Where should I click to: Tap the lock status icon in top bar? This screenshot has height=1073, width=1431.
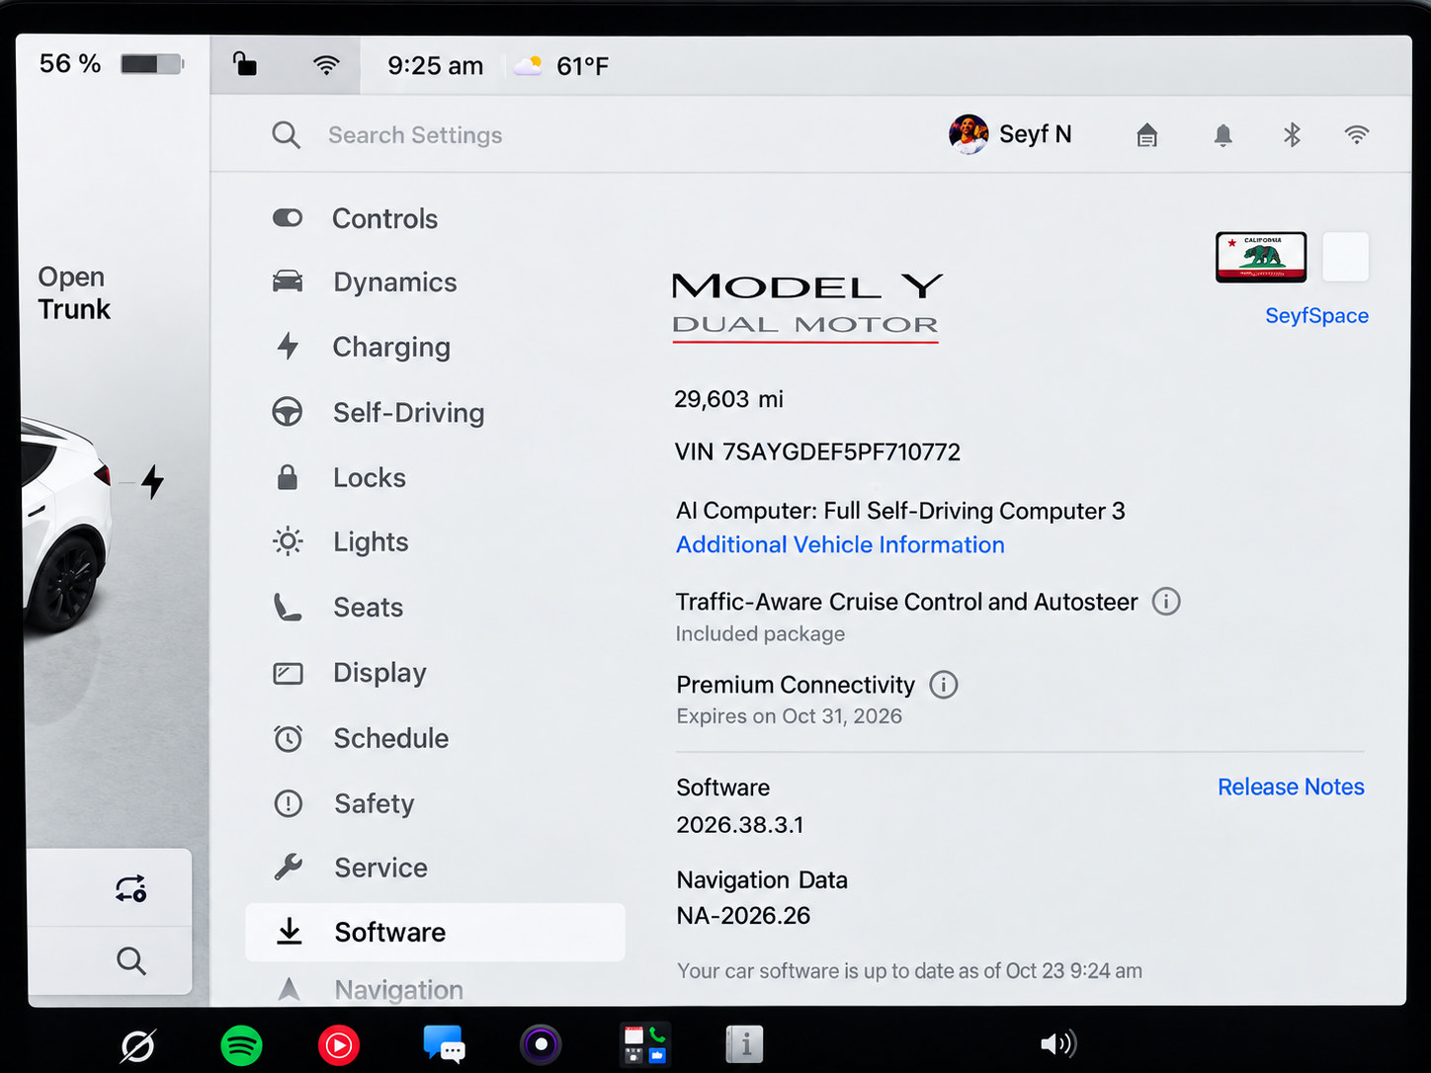(244, 65)
